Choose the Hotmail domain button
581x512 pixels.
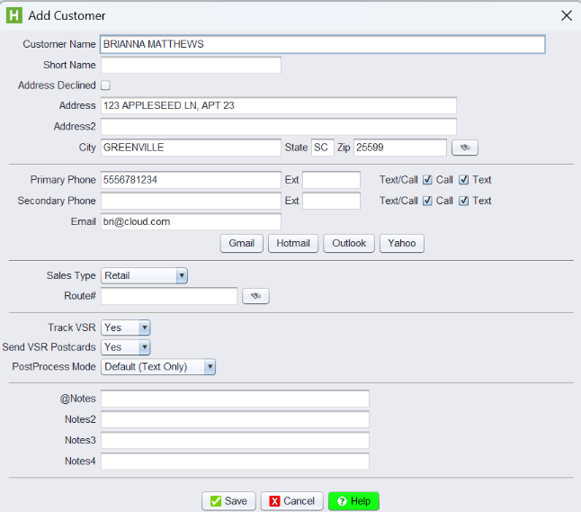pyautogui.click(x=292, y=243)
